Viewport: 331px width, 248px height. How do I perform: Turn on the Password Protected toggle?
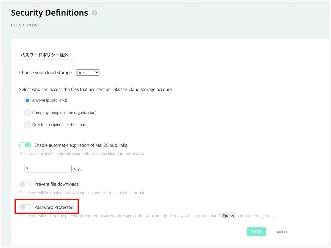click(x=25, y=207)
